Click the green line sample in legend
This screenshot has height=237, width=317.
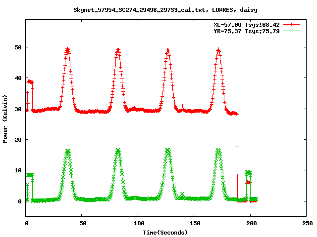[x=291, y=31]
